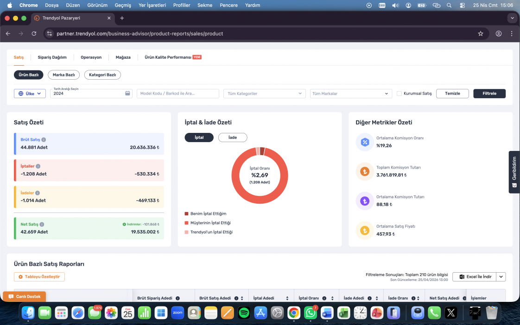Viewport: 520px width, 325px height.
Task: View site information icon in address bar
Action: tap(50, 33)
